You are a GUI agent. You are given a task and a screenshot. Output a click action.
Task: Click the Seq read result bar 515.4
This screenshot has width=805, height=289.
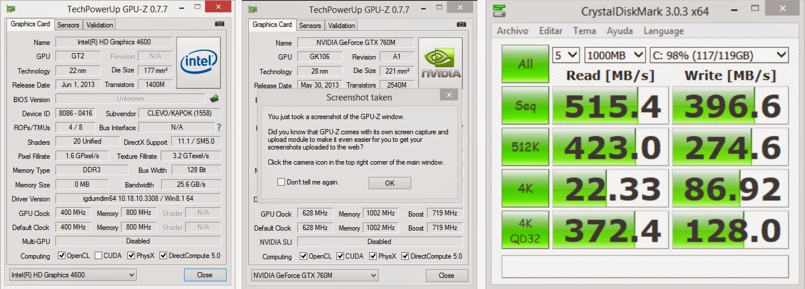click(x=610, y=107)
